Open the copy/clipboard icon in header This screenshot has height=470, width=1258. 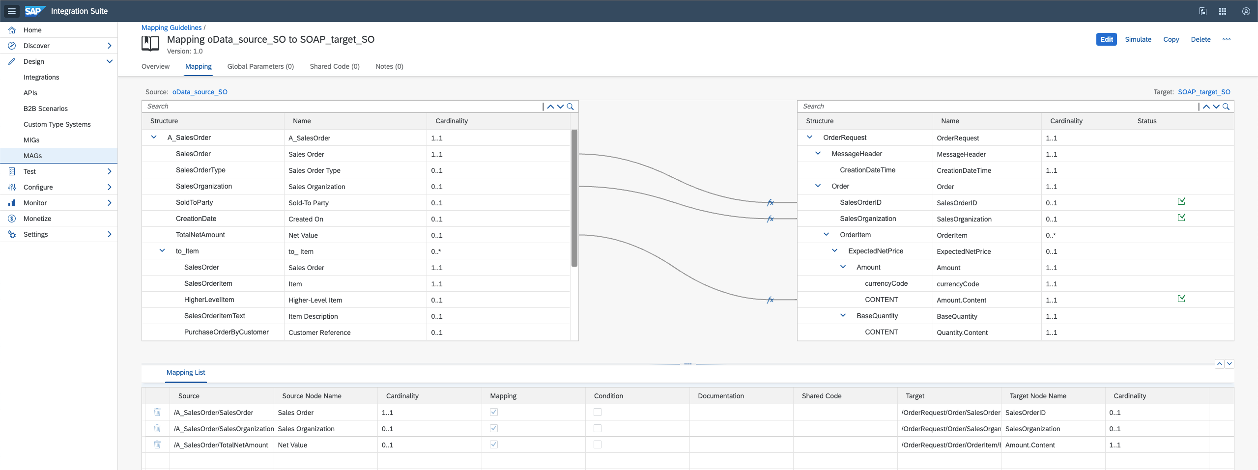(1203, 11)
